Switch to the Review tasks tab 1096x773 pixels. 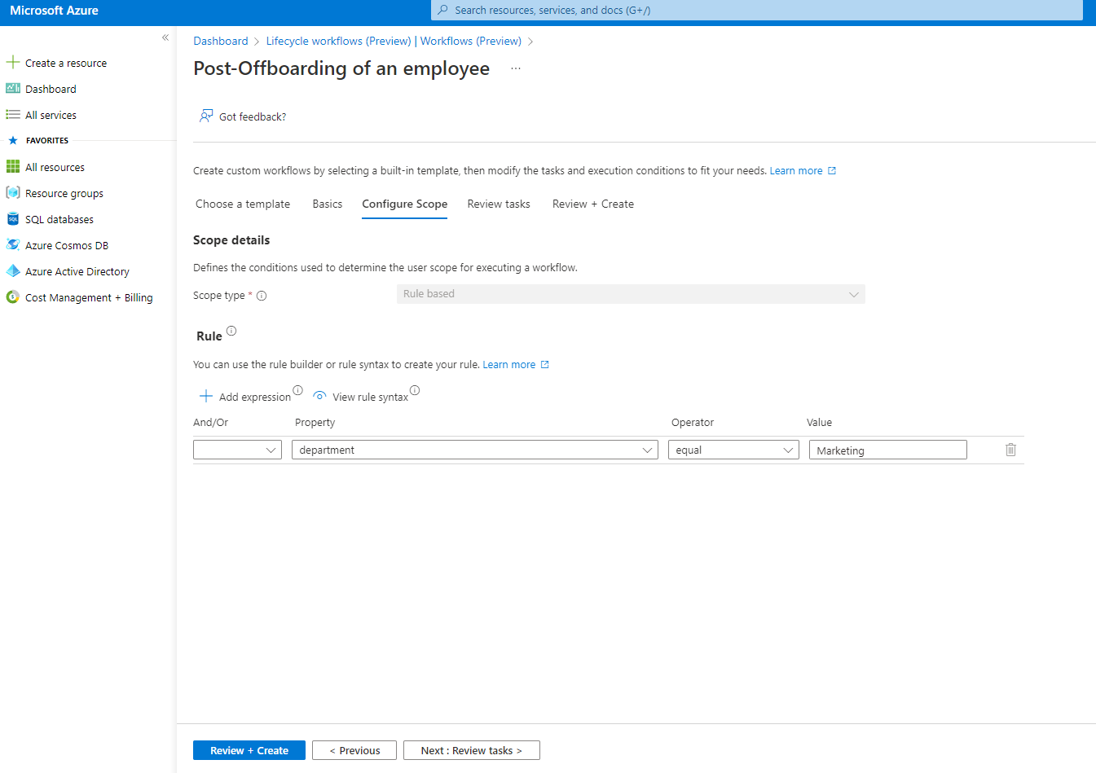[499, 204]
